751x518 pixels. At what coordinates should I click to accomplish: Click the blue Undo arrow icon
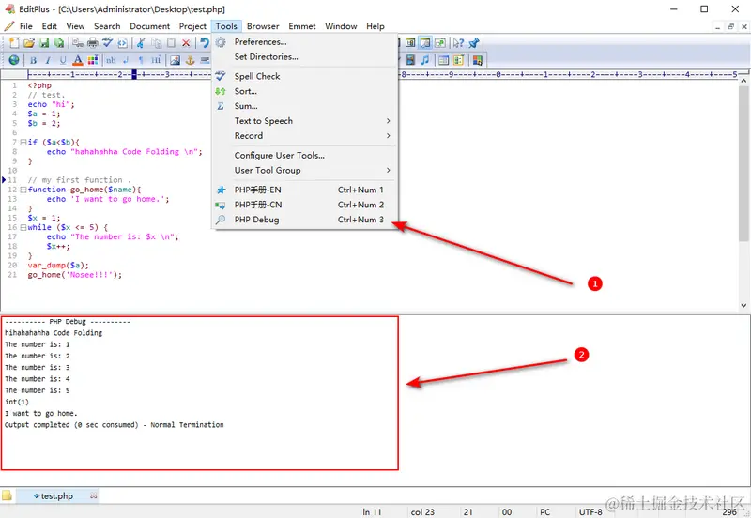(x=205, y=43)
